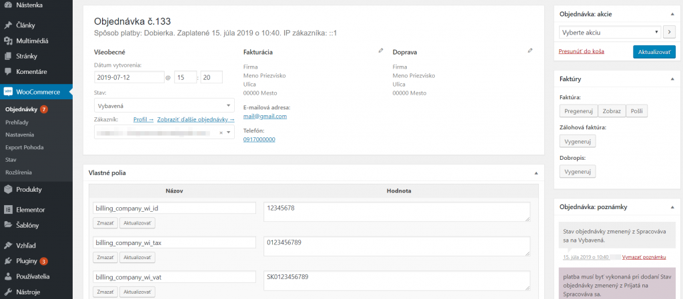Click Vygeneruj under Dobropis
683x299 pixels.
pos(577,172)
